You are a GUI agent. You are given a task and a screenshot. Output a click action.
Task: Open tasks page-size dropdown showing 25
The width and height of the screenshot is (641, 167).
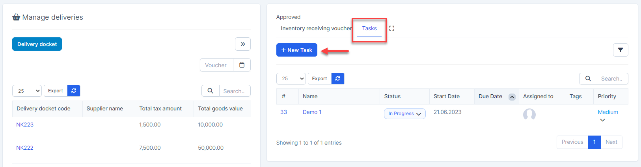(x=291, y=79)
